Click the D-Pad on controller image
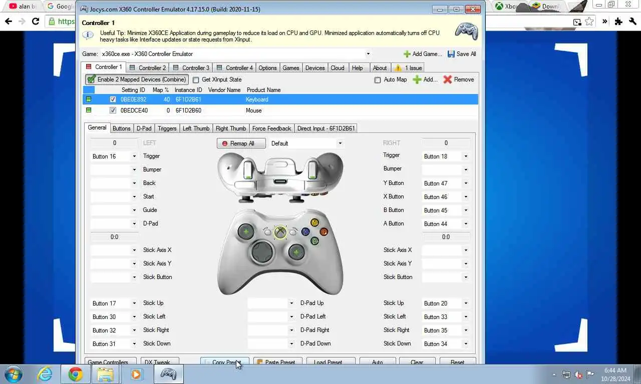Image resolution: width=641 pixels, height=384 pixels. tap(262, 252)
